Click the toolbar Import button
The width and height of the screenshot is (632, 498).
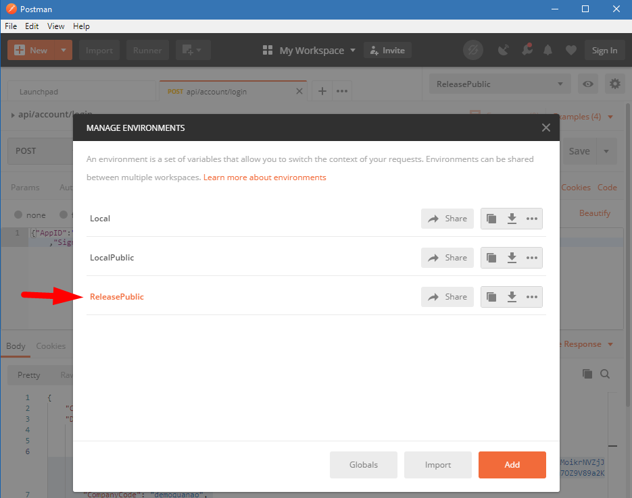click(x=99, y=51)
